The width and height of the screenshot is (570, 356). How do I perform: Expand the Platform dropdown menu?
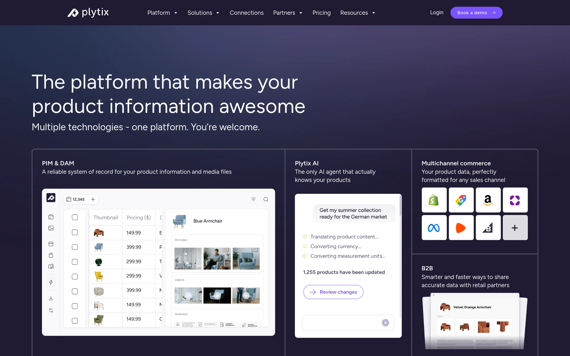tap(162, 13)
